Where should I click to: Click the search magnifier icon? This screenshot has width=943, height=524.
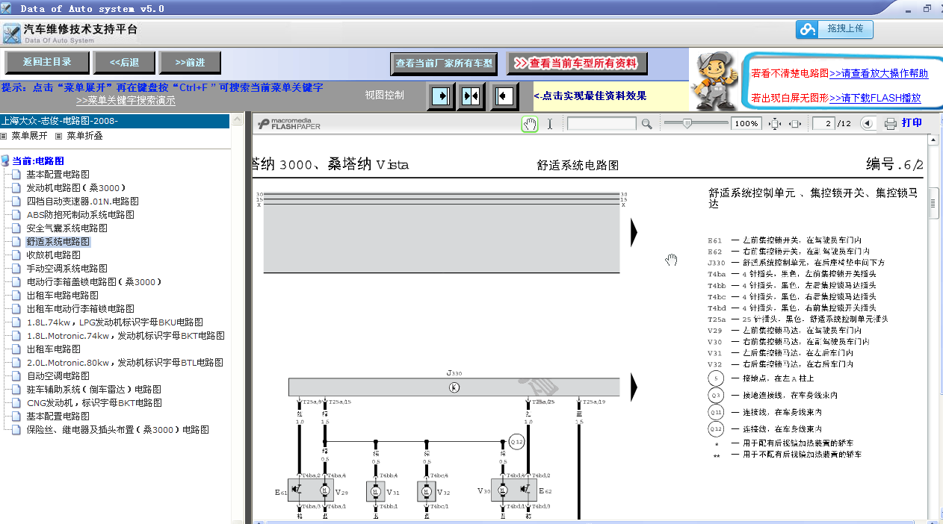coord(647,124)
